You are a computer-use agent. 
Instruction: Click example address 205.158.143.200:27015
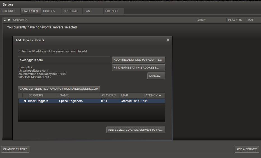(35, 77)
